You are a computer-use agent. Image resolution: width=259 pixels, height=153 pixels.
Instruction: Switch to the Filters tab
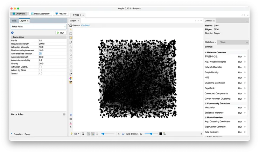coord(222,42)
